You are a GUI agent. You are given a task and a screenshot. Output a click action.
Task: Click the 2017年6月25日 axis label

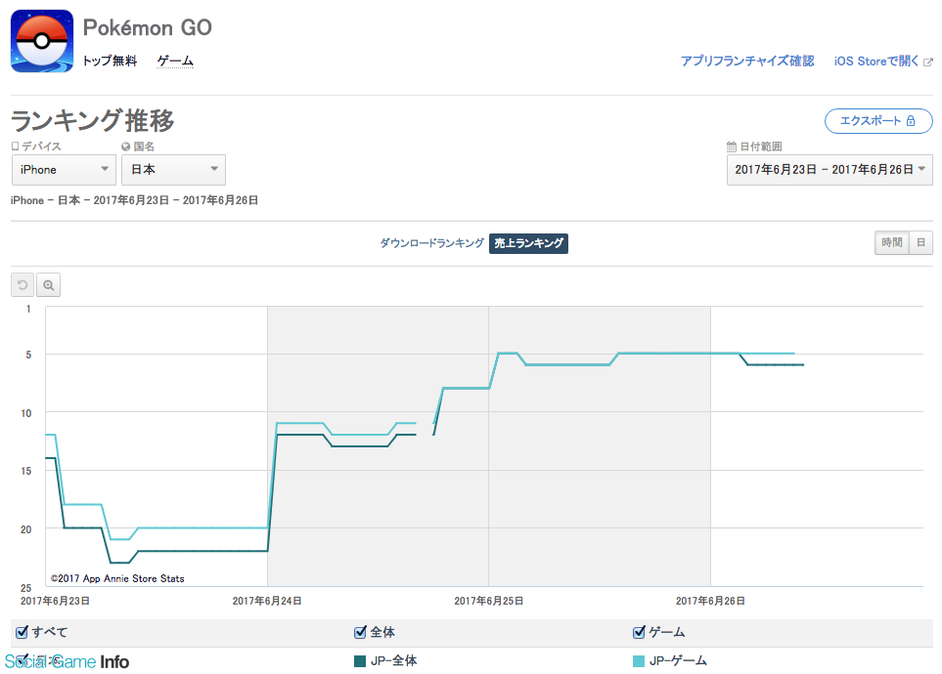tap(488, 601)
